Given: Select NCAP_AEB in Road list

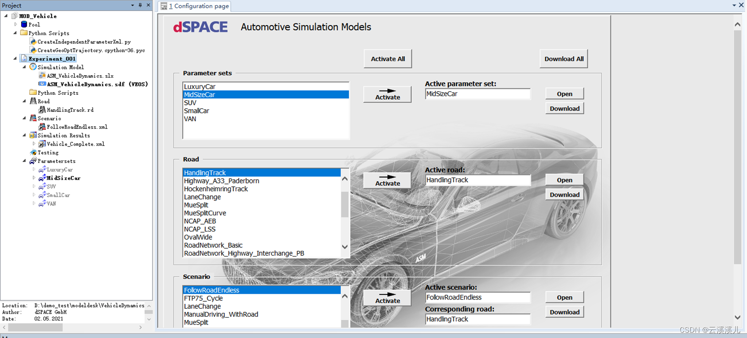Looking at the screenshot, I should pyautogui.click(x=262, y=221).
